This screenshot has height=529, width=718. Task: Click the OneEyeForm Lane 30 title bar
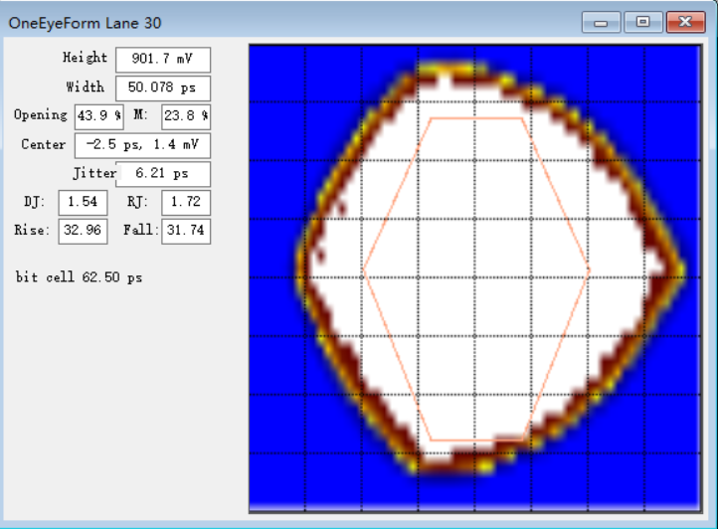298,22
